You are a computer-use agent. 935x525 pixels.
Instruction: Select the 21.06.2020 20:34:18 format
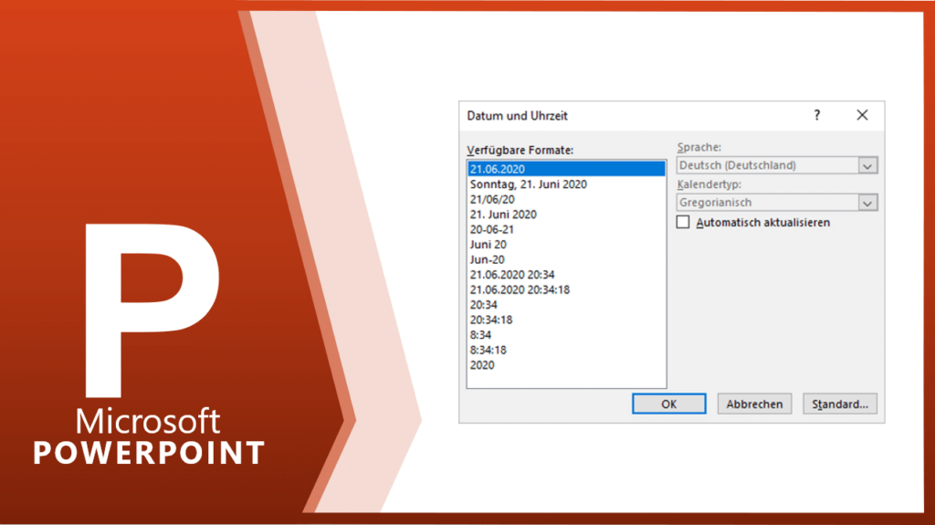point(566,290)
